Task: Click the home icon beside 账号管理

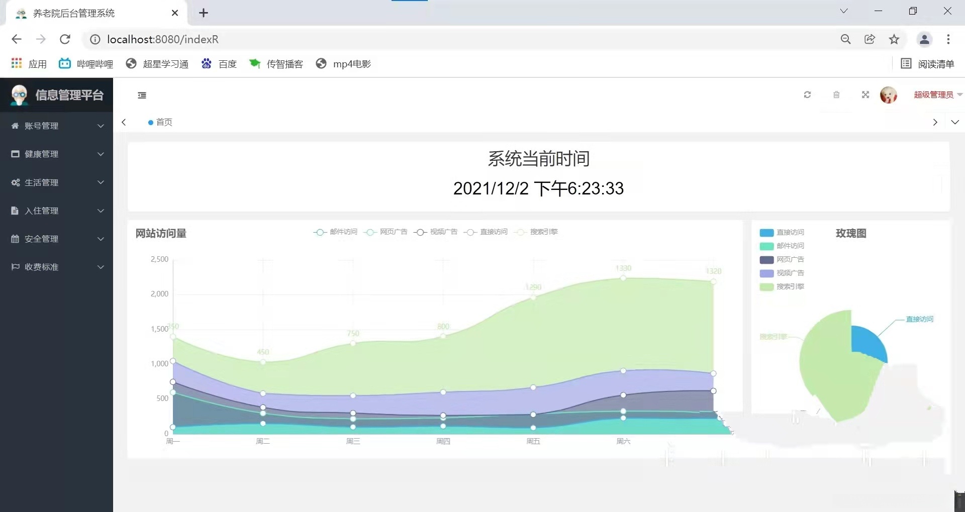Action: coord(15,126)
